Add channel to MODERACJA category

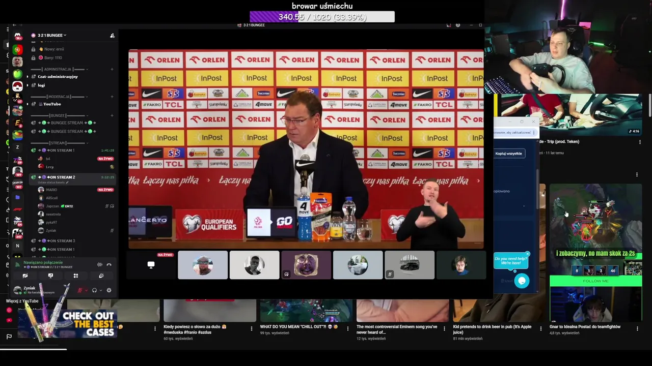[112, 97]
